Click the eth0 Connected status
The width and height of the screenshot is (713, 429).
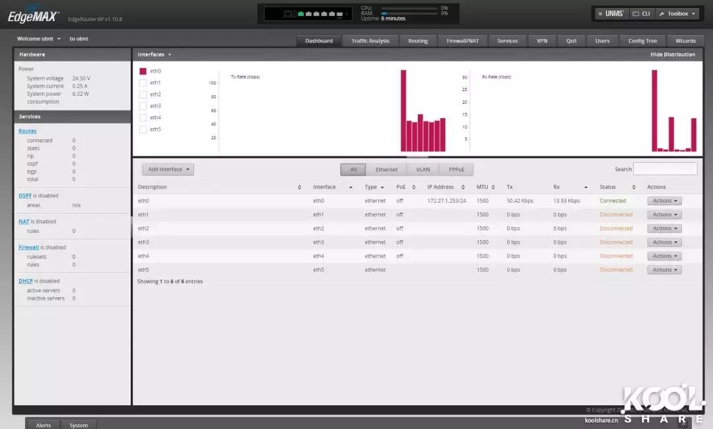(613, 201)
